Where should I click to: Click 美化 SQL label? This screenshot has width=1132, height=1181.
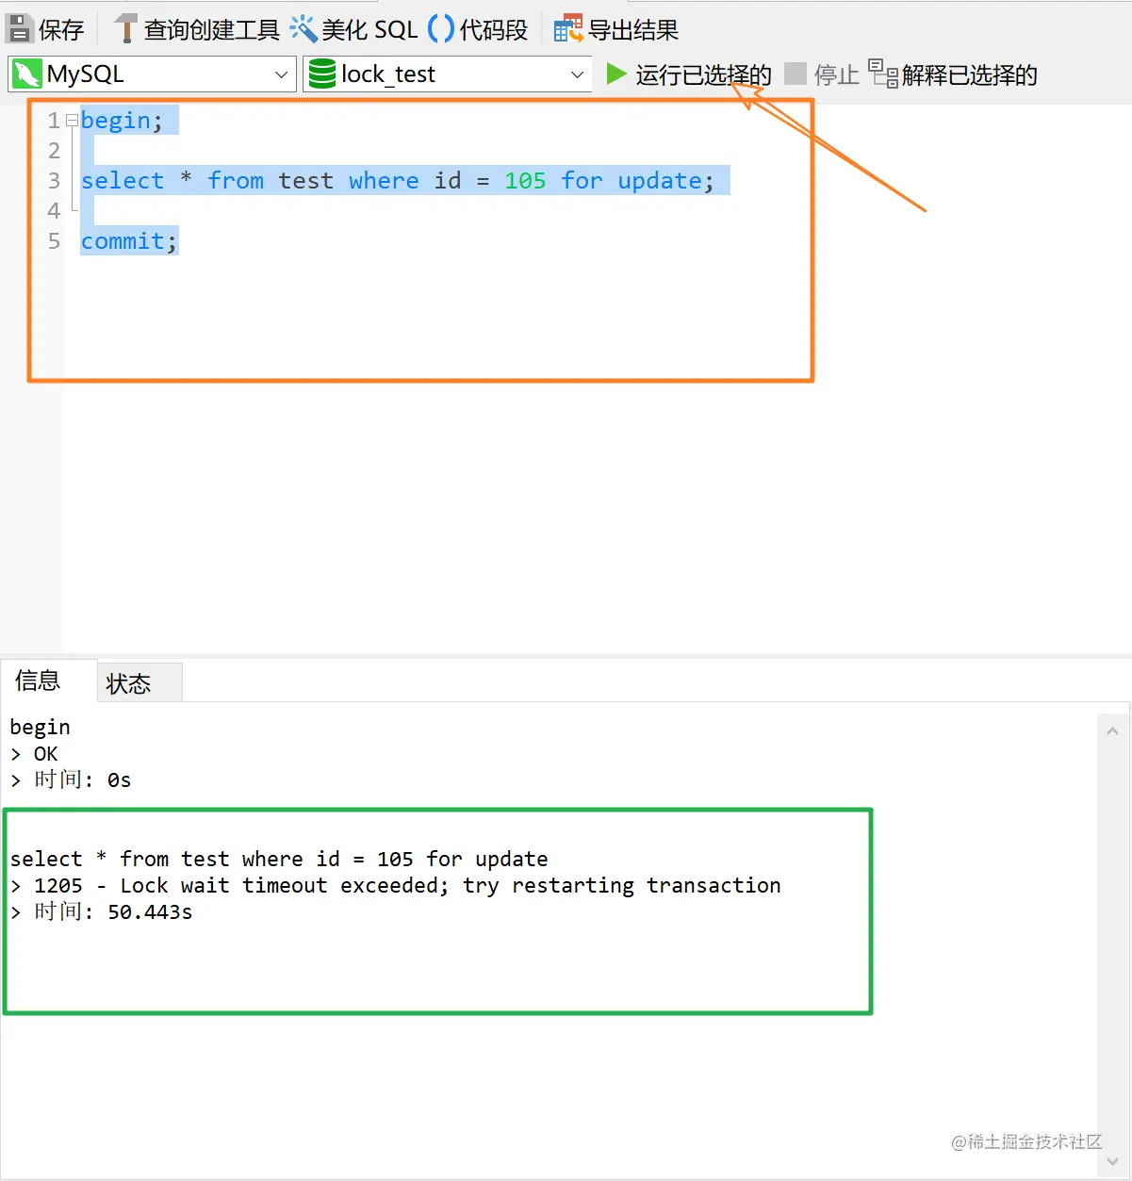[x=369, y=30]
